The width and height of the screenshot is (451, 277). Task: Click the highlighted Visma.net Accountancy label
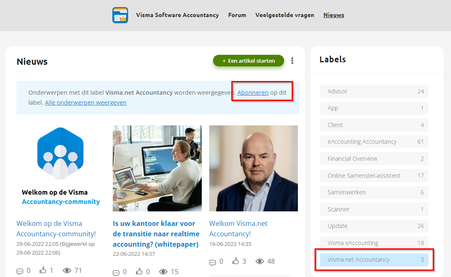(374, 260)
